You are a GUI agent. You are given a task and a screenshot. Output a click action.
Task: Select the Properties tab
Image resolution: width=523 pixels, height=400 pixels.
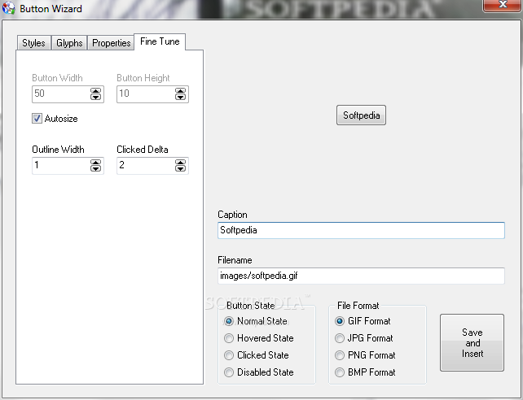111,43
